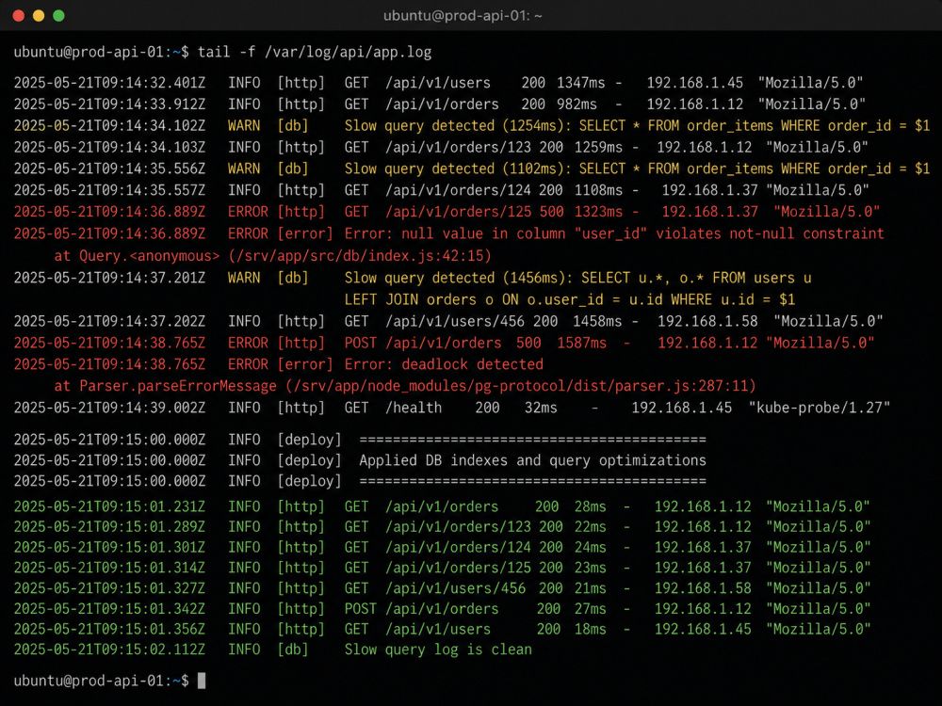942x706 pixels.
Task: Click the command 'tail -f /var/log/api/app.log'
Action: pyautogui.click(x=315, y=52)
